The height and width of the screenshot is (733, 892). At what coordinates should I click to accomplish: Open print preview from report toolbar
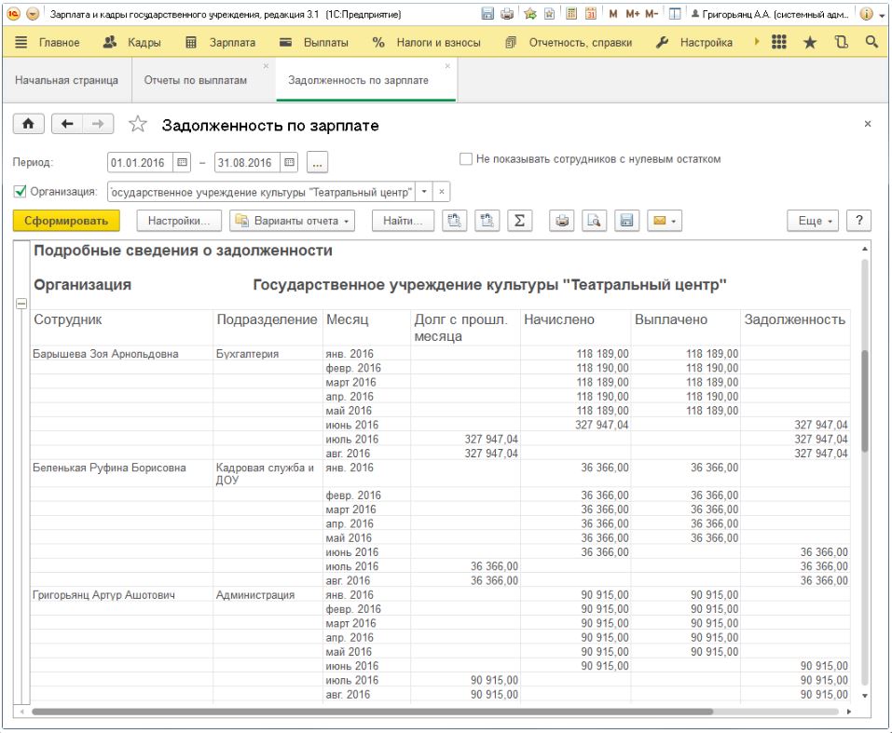tap(595, 221)
